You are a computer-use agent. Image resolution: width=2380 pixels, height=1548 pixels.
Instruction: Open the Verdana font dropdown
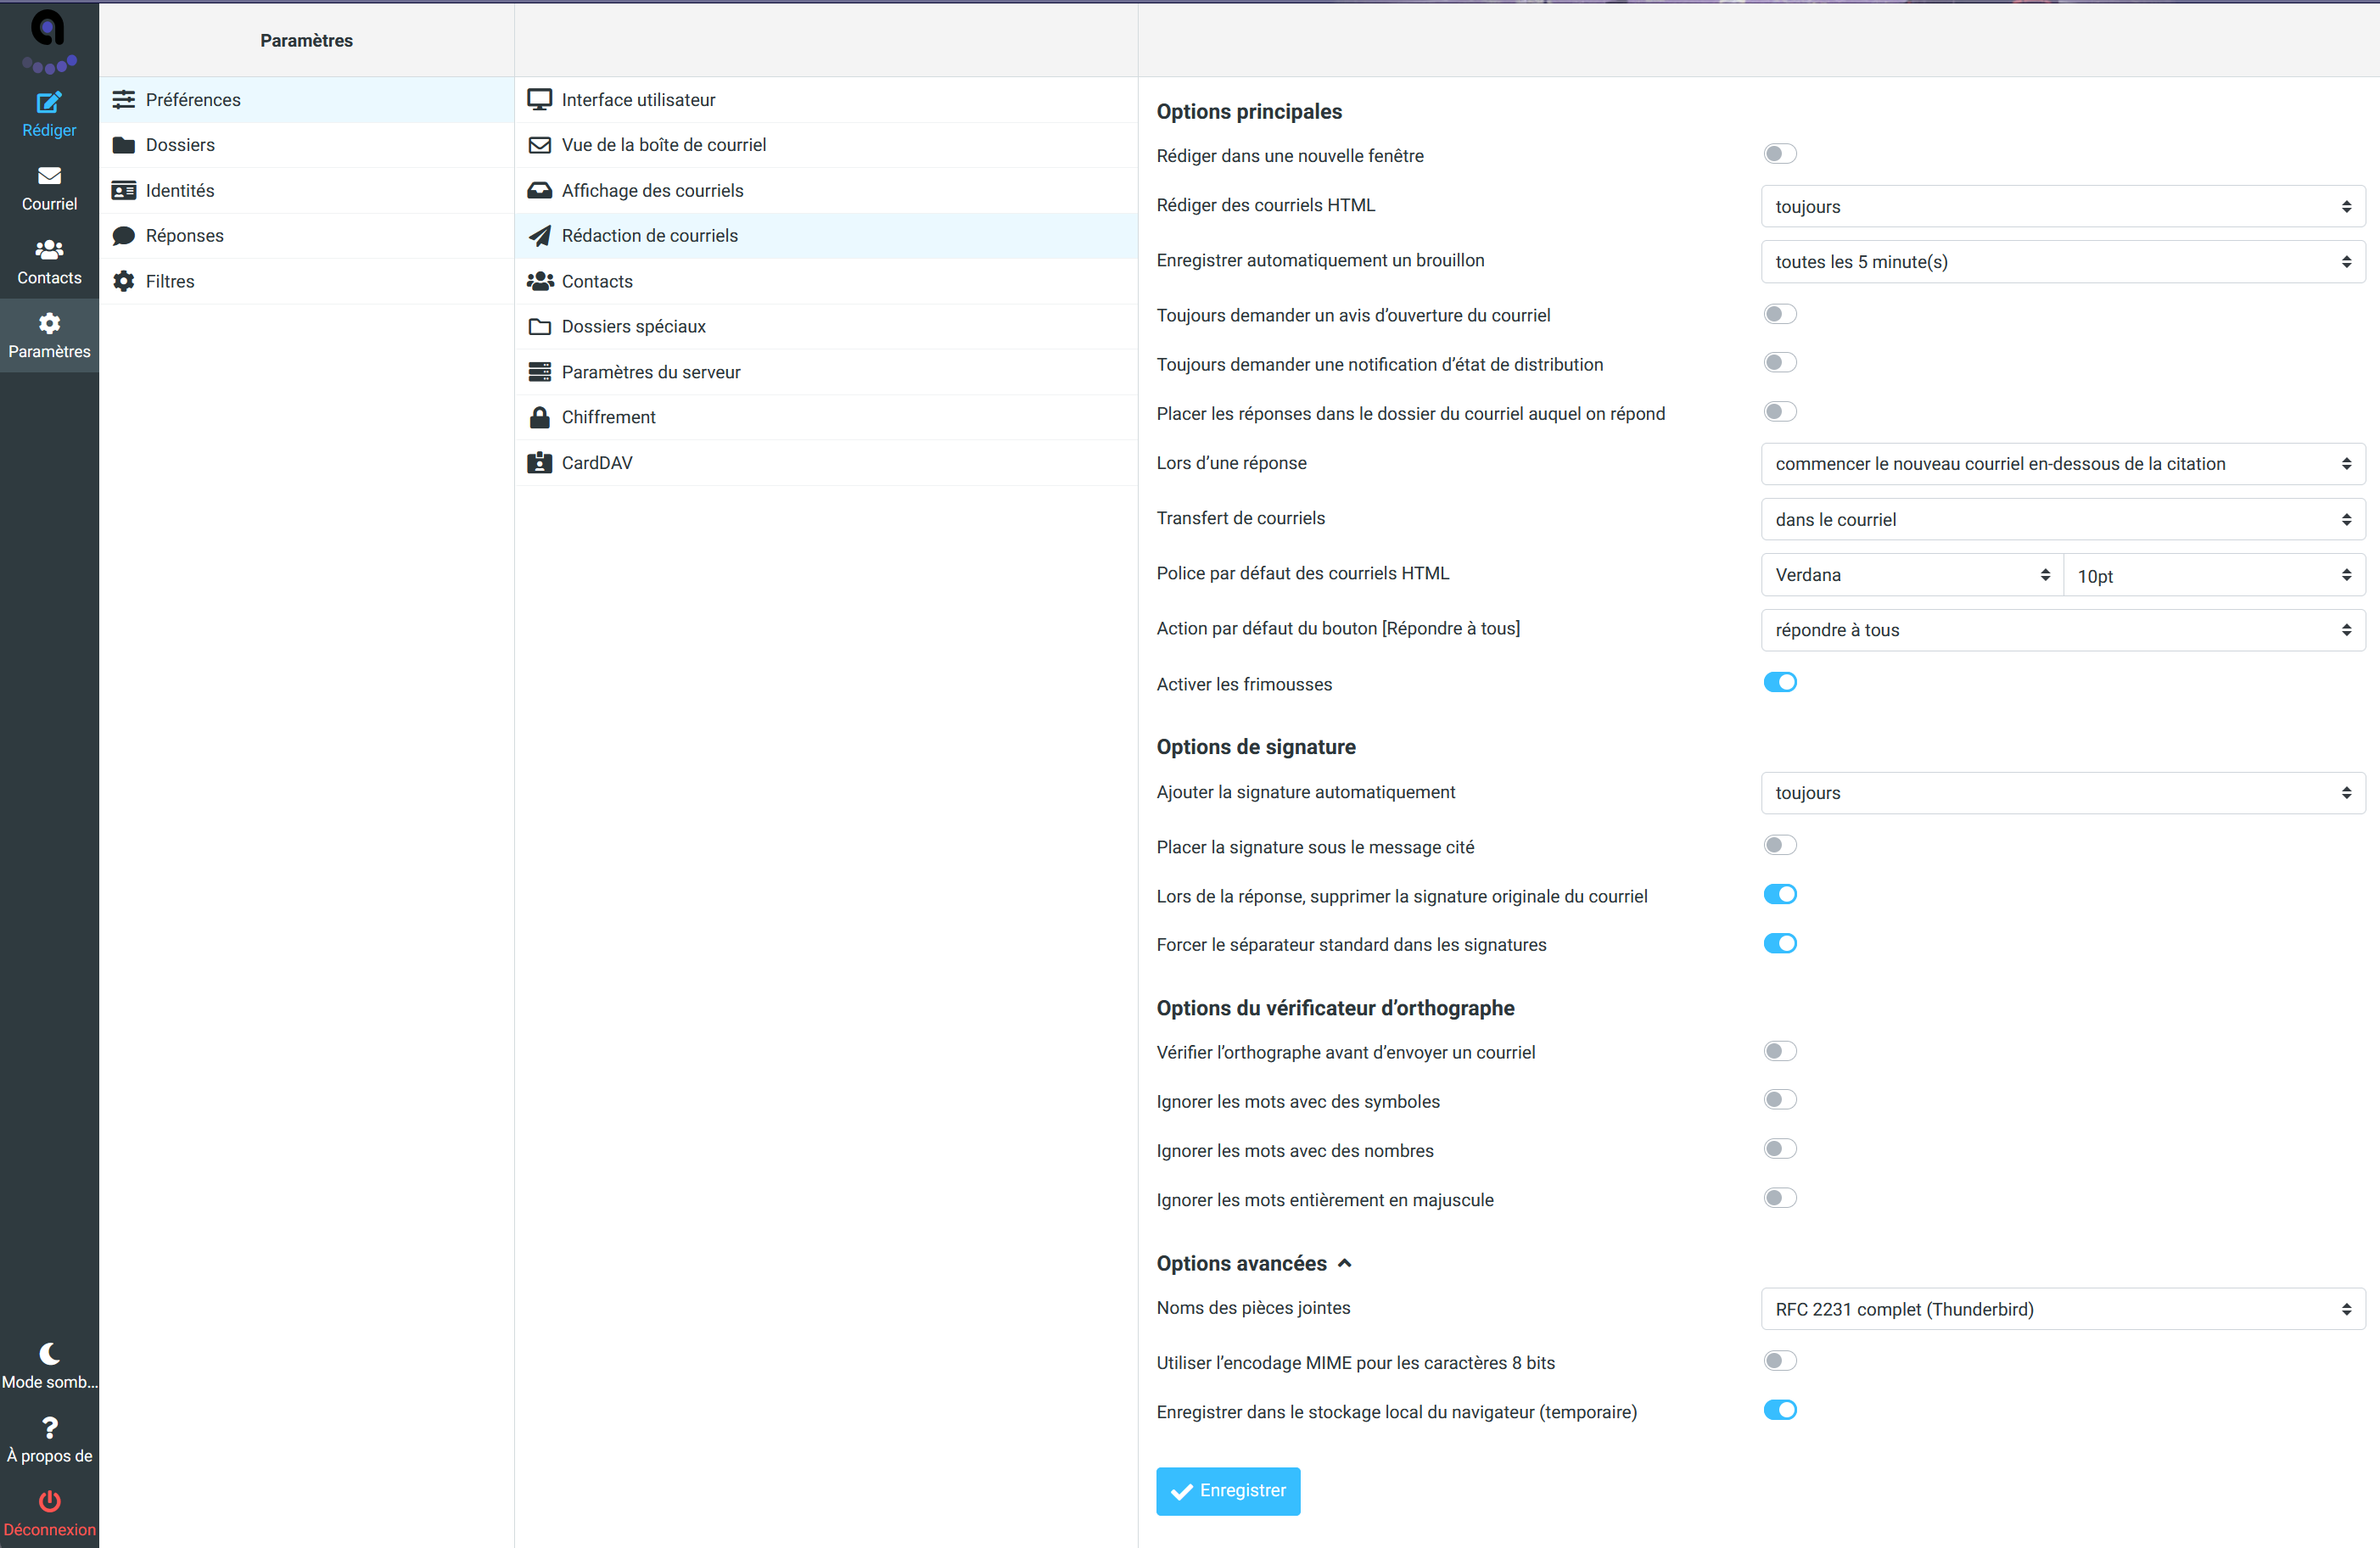tap(1911, 574)
